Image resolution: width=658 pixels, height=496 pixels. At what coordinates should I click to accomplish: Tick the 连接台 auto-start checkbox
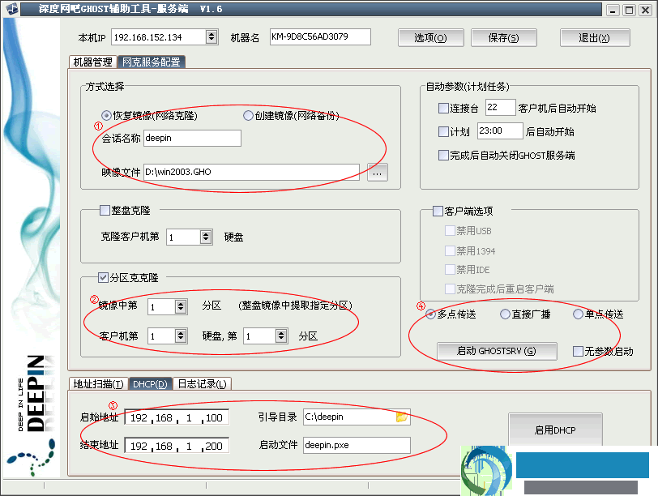click(x=443, y=109)
